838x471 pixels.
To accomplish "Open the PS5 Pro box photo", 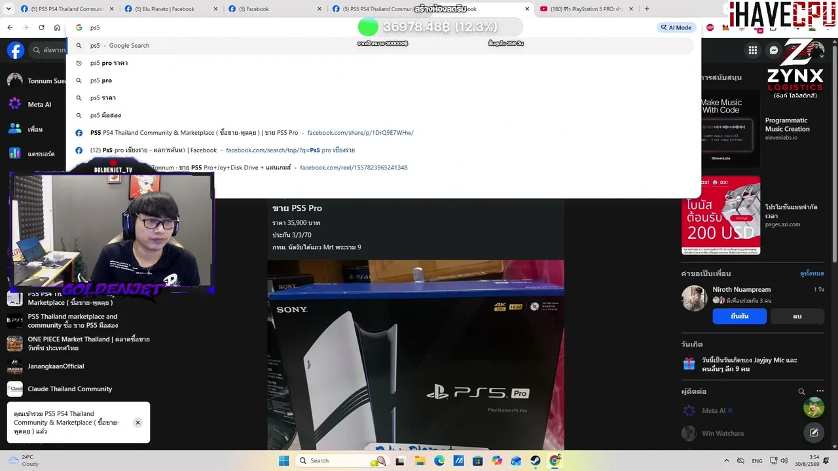I will pos(416,355).
